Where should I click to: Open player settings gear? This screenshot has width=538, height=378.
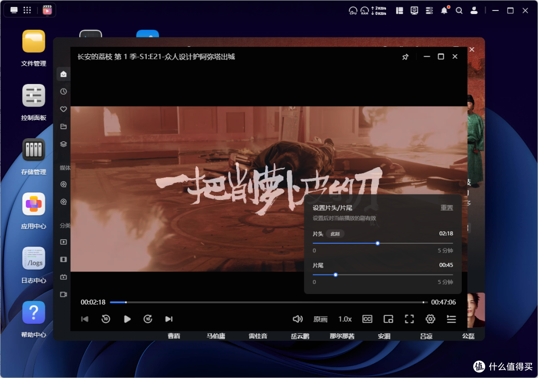point(430,319)
